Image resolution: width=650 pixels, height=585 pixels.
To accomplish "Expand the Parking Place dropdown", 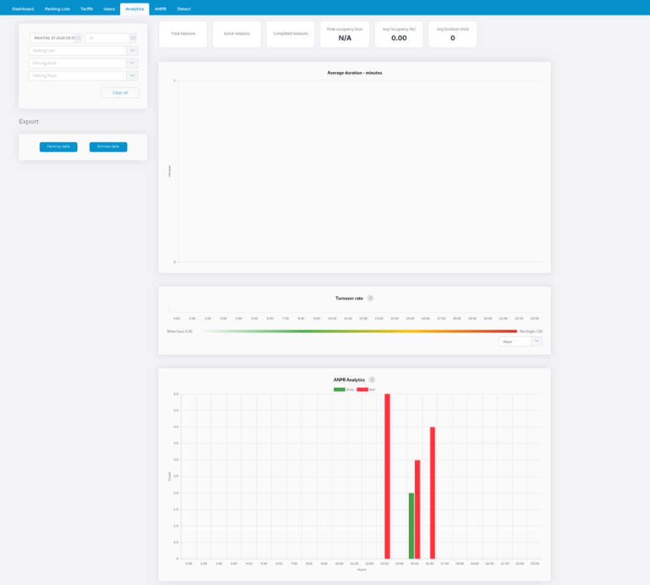I will 132,76.
